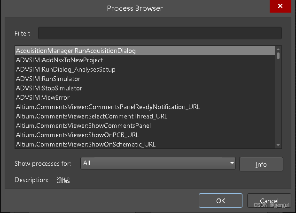Click the list scrollbar down arrow
The width and height of the screenshot is (296, 213).
[278, 145]
